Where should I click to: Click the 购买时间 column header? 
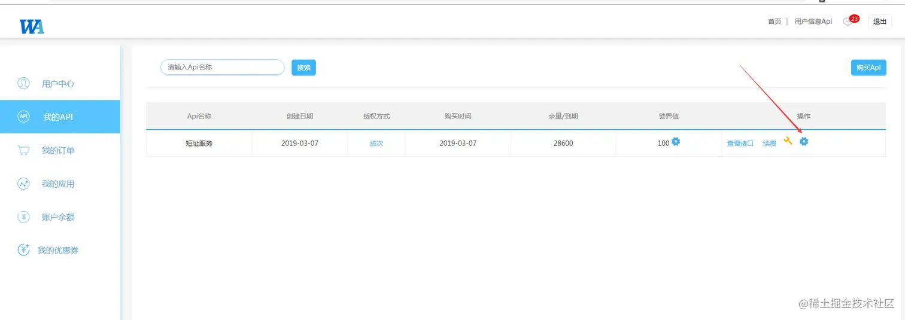point(458,116)
